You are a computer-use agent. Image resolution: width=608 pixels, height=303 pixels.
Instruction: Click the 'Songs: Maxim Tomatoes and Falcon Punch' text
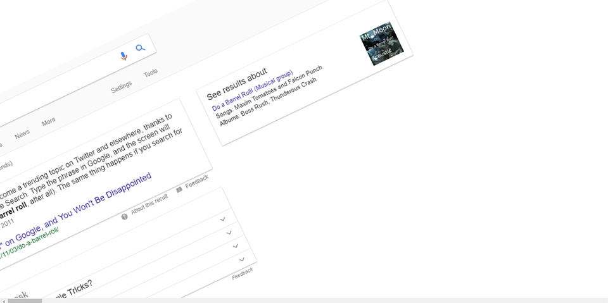point(269,92)
